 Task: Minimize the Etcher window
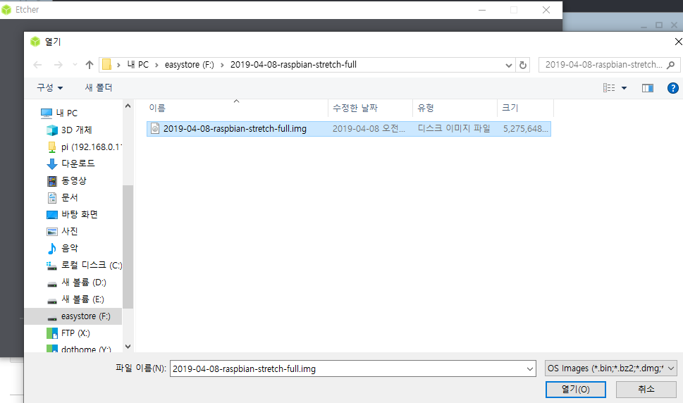pyautogui.click(x=482, y=10)
